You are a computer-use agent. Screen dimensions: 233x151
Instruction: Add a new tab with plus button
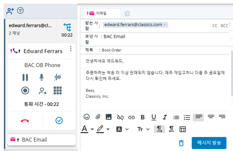click(127, 13)
